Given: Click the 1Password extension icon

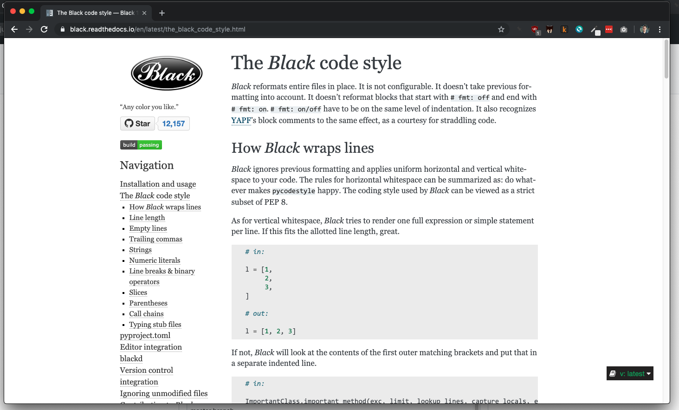Looking at the screenshot, I should [x=609, y=29].
